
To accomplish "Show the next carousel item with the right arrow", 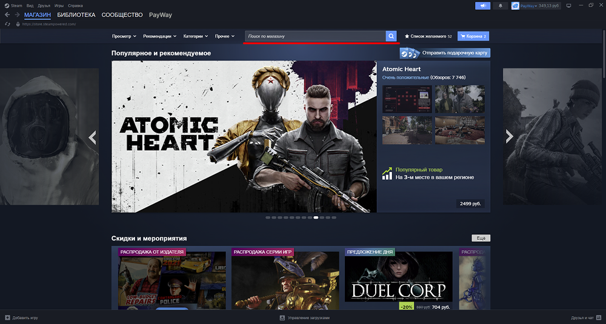I will [510, 136].
